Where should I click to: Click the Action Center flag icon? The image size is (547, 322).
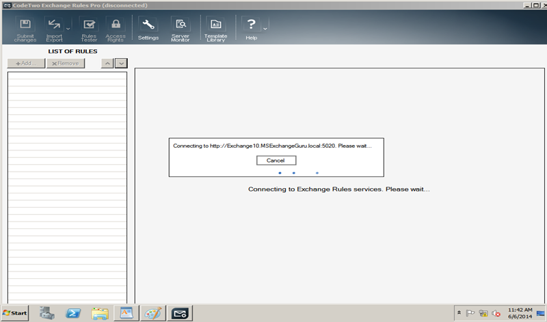pyautogui.click(x=470, y=313)
